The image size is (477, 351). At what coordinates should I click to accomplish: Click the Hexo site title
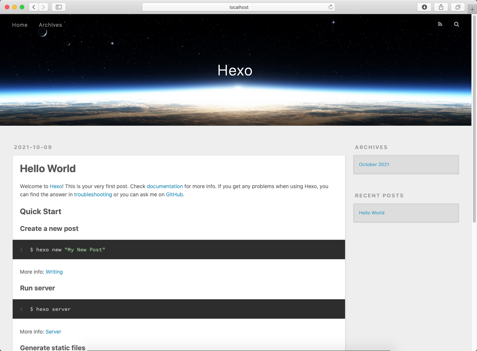[x=235, y=70]
